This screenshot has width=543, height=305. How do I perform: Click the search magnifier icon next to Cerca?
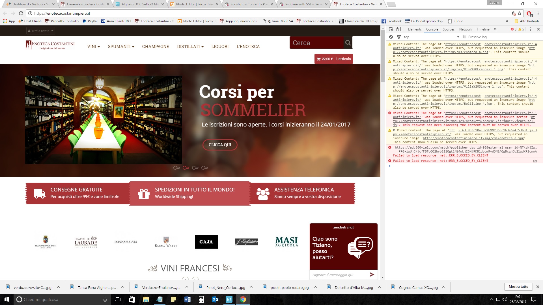(348, 43)
